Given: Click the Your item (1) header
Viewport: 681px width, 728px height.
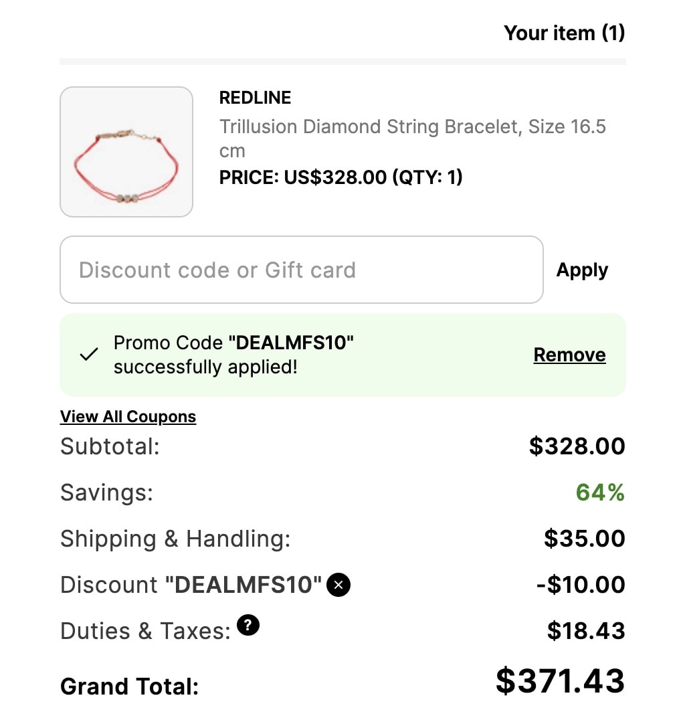Looking at the screenshot, I should (565, 33).
